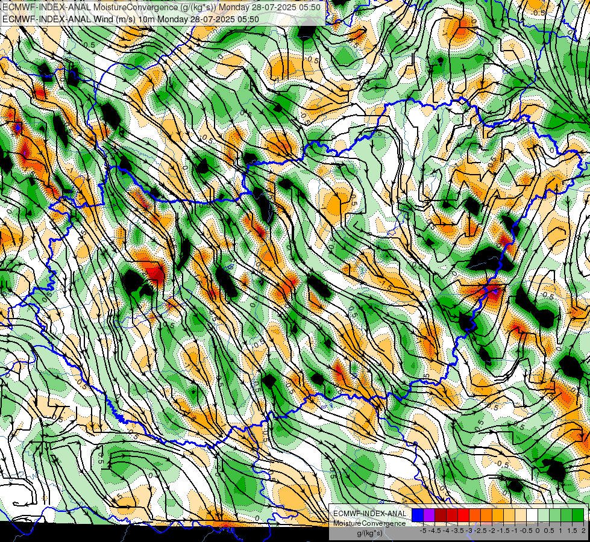The height and width of the screenshot is (542, 590).
Task: Click the '0' legend tick value
Action: (538, 531)
